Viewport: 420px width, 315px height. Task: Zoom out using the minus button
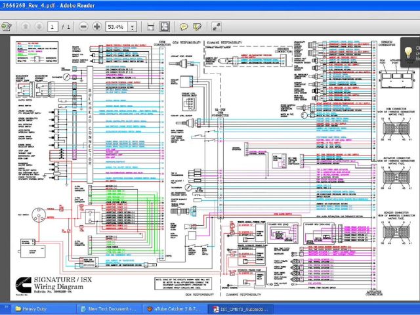83,27
